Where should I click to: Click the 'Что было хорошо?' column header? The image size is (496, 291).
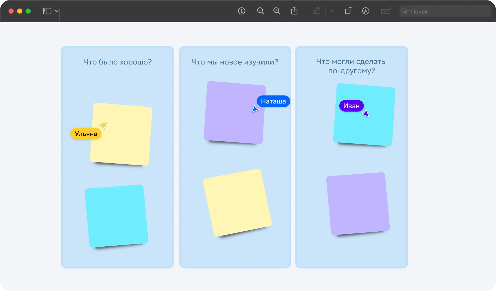click(x=117, y=62)
